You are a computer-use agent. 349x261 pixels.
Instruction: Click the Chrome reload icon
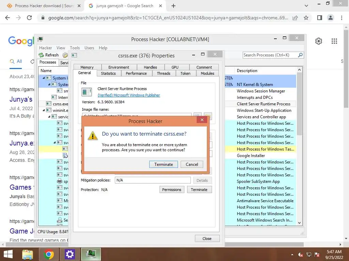(29, 18)
